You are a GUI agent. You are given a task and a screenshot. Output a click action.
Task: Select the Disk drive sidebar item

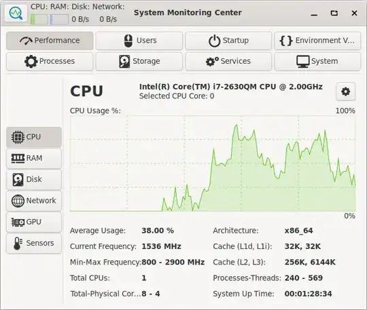click(34, 179)
